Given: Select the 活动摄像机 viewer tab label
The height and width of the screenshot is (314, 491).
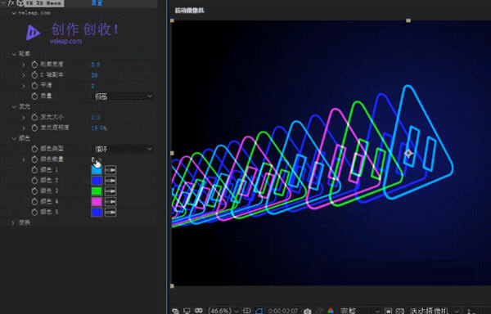Looking at the screenshot, I should [190, 11].
